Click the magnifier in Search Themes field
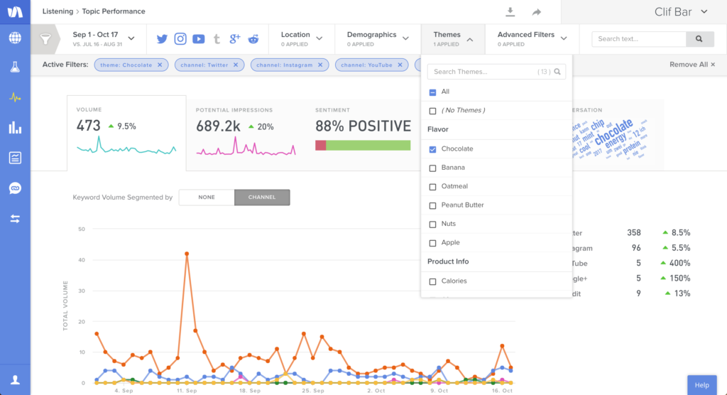The width and height of the screenshot is (727, 395). click(557, 72)
